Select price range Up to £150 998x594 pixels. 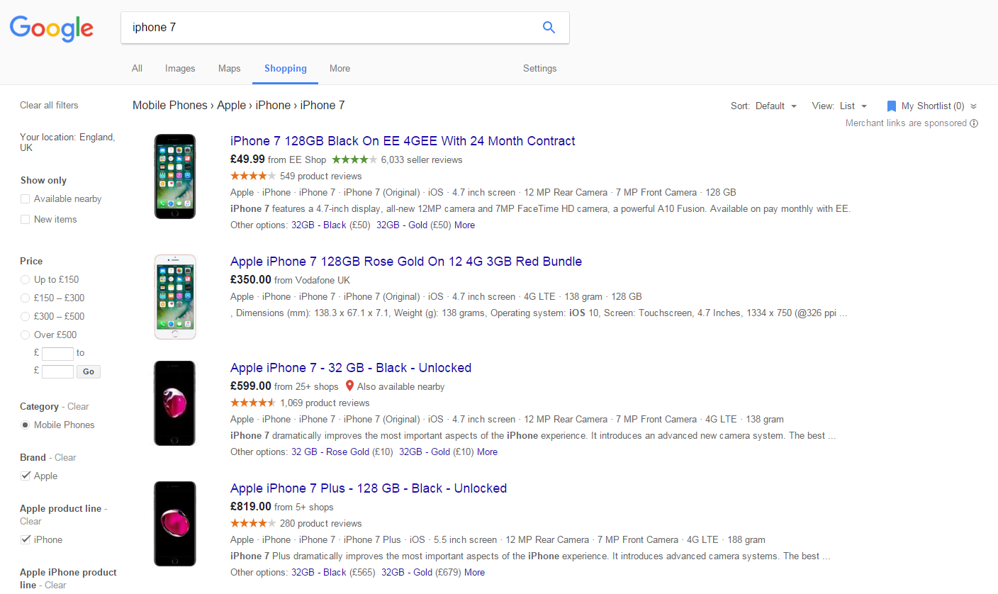tap(26, 280)
